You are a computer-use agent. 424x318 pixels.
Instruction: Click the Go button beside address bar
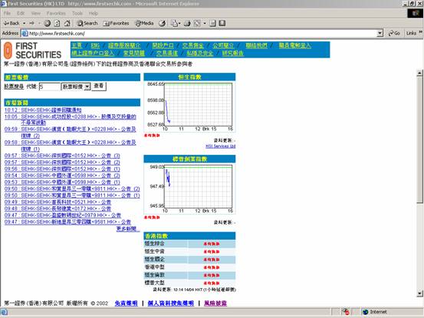pos(394,33)
